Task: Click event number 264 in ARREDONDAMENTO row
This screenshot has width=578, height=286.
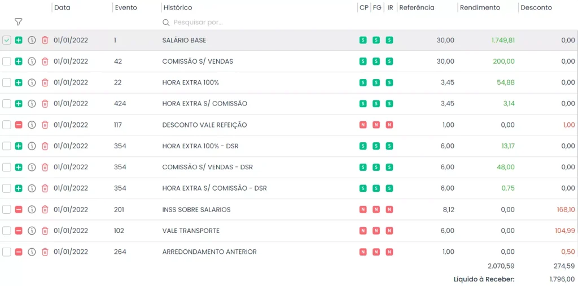Action: [120, 252]
